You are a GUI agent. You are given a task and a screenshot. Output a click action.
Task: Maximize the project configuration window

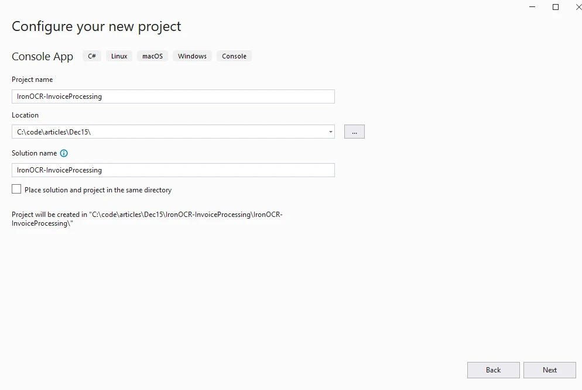(556, 7)
